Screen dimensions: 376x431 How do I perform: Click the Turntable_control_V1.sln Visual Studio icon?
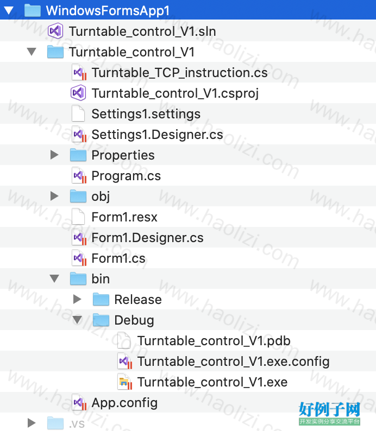tap(55, 31)
